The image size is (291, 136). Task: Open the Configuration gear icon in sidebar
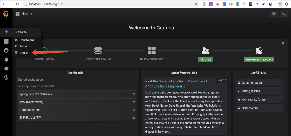tap(6, 69)
